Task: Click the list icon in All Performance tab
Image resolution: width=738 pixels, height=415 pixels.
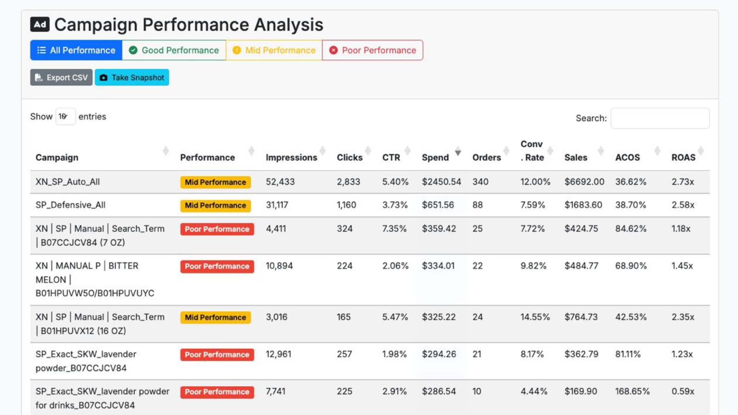Action: click(x=42, y=50)
